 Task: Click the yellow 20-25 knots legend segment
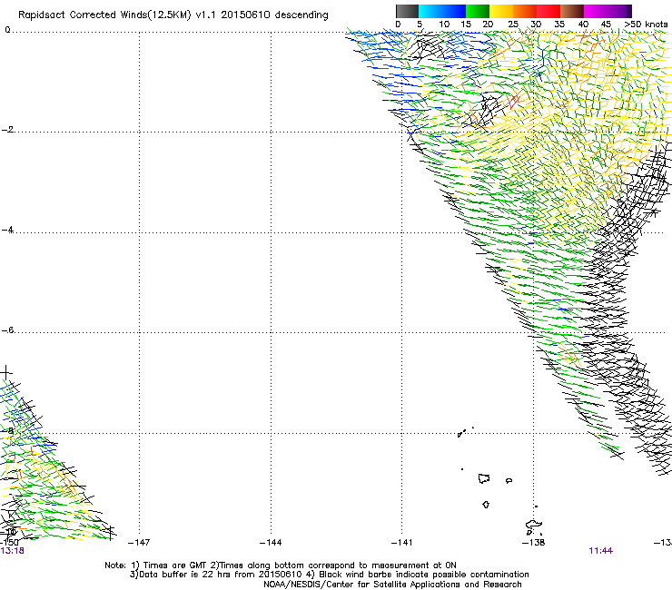501,11
